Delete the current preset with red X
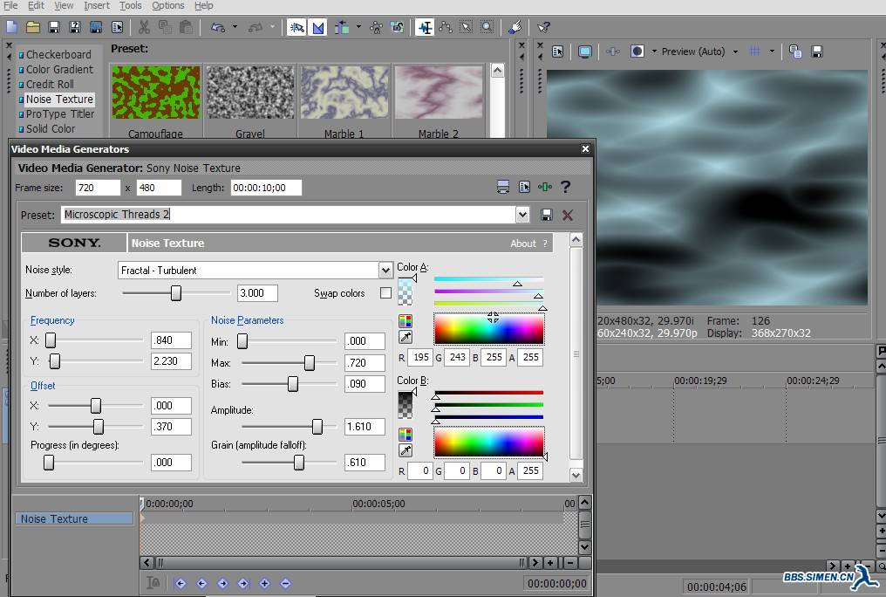 pos(568,215)
